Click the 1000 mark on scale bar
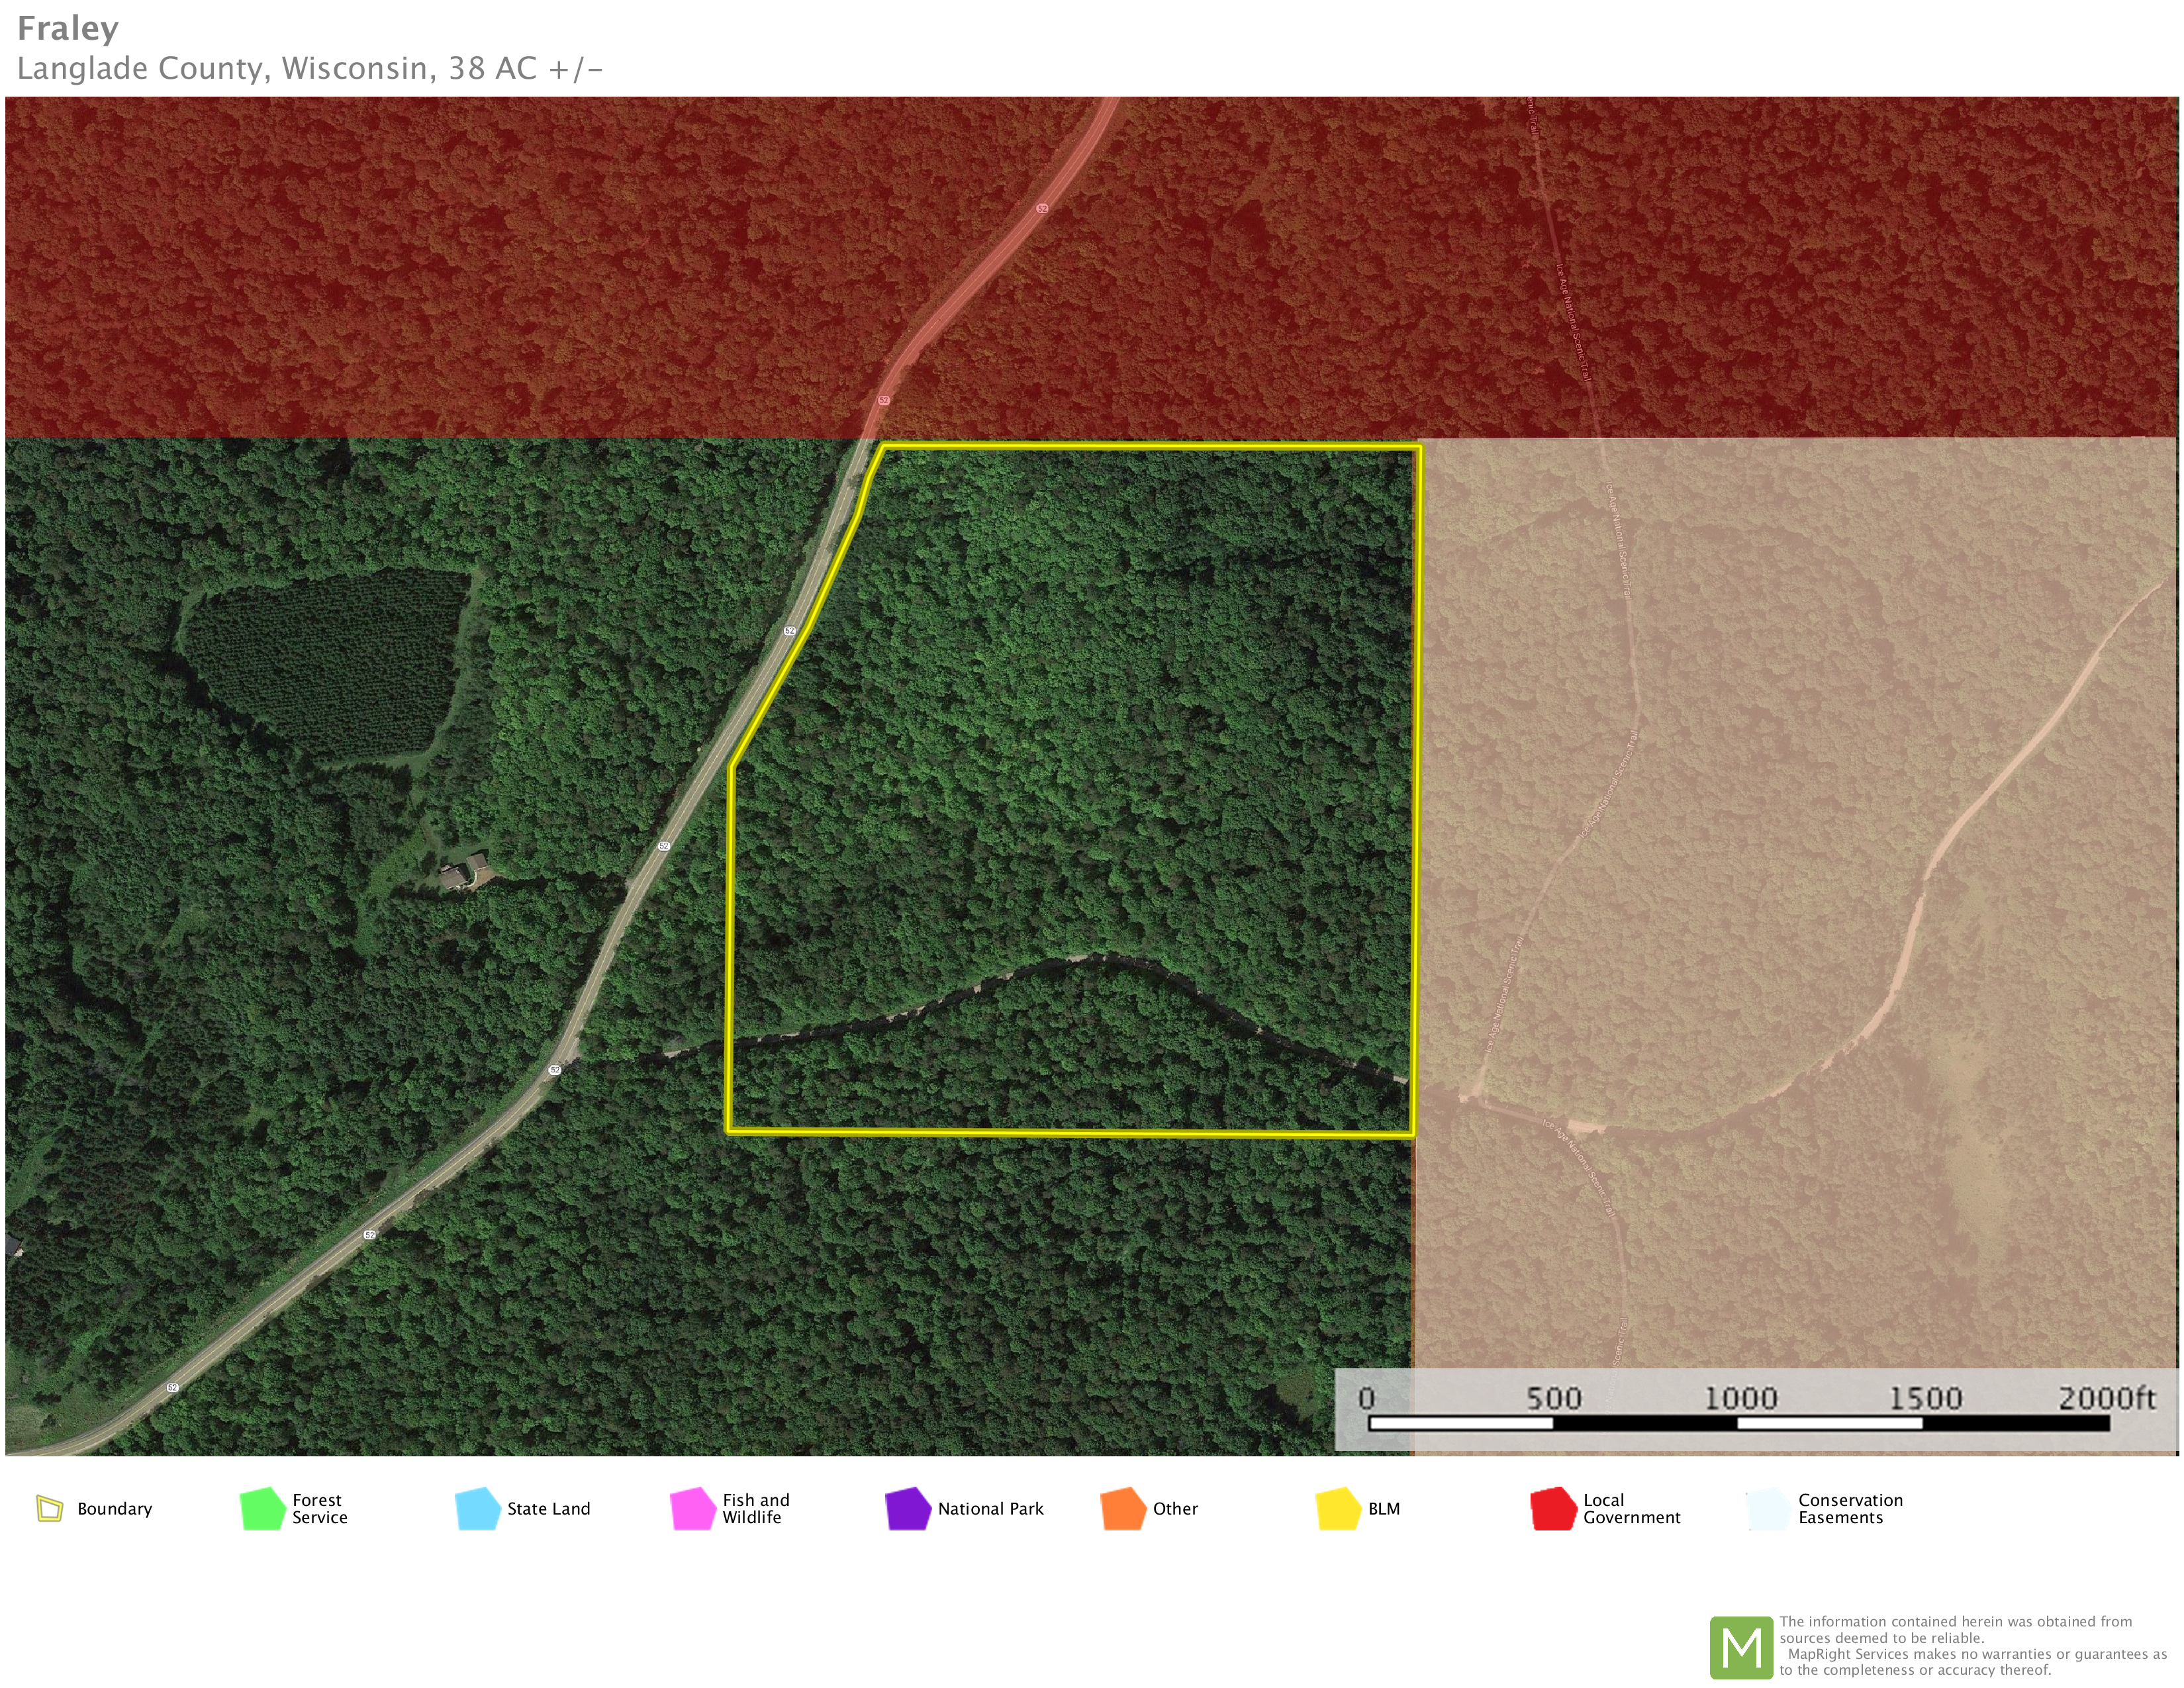This screenshot has height=1688, width=2184. [1740, 1398]
